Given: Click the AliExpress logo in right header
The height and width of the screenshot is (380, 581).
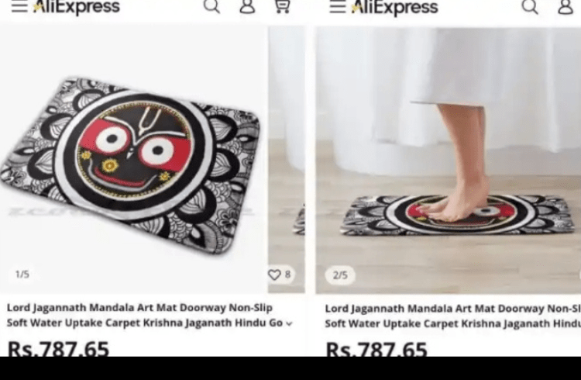Looking at the screenshot, I should [x=395, y=7].
